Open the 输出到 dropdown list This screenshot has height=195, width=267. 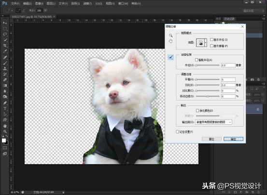coord(213,122)
